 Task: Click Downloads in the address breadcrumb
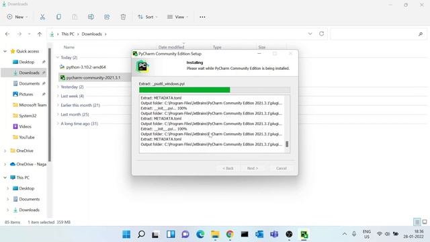91,34
